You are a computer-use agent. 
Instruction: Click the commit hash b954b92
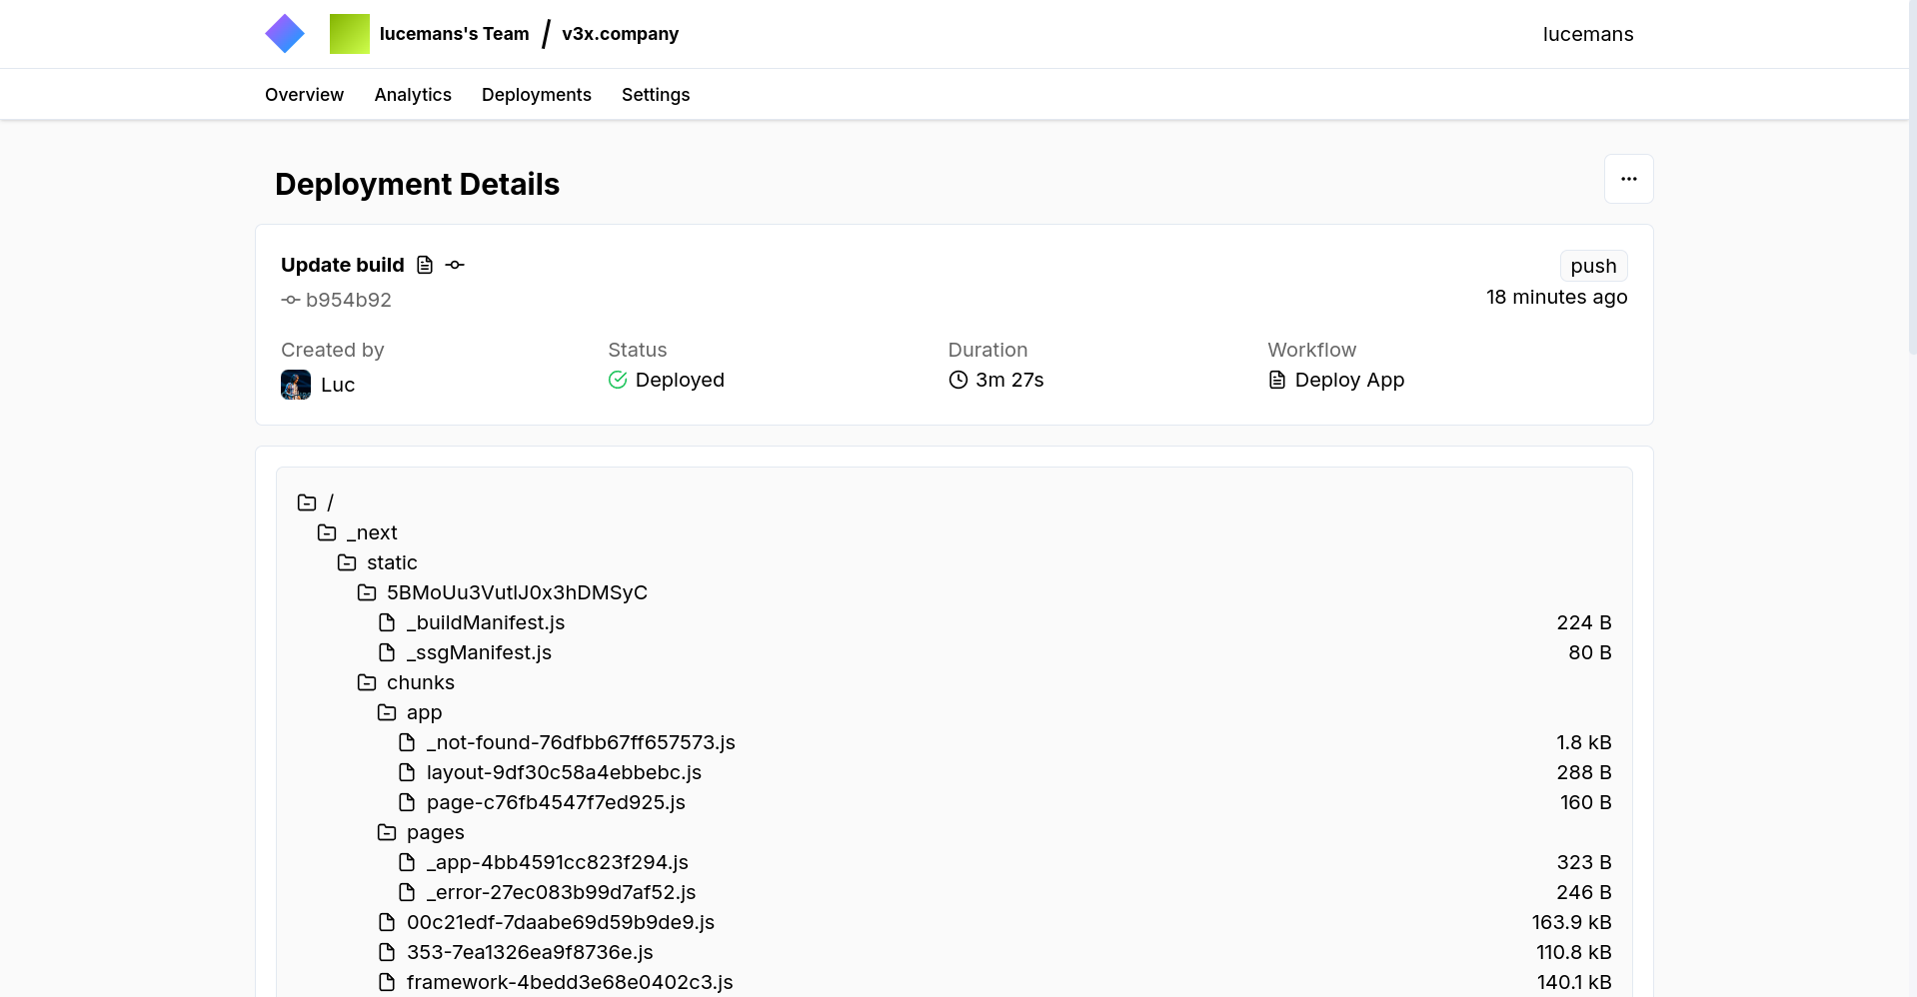click(x=349, y=300)
